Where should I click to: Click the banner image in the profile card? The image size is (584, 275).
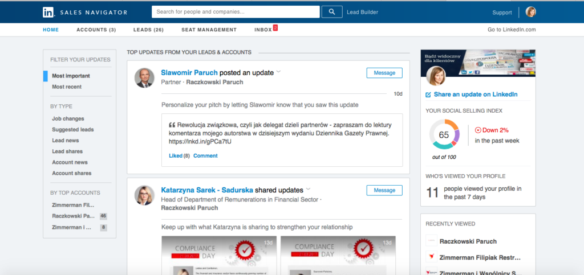click(x=478, y=63)
